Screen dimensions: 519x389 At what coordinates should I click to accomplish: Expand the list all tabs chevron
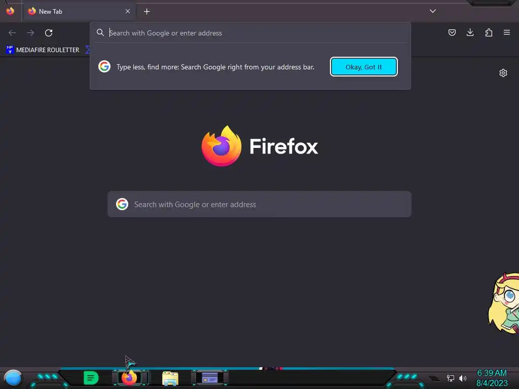point(433,11)
